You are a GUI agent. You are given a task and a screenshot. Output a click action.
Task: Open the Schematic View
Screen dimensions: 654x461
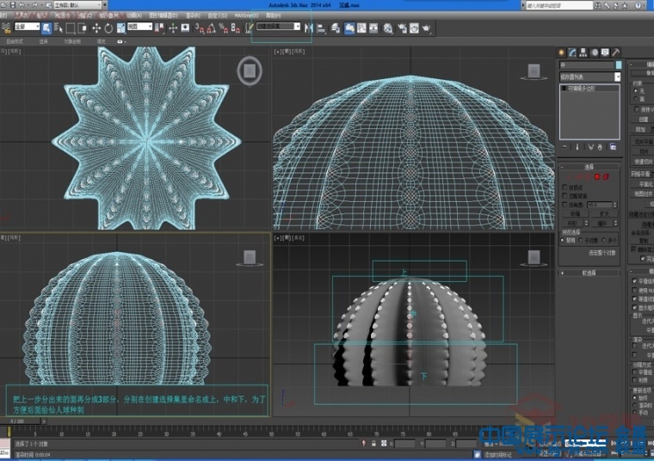(x=373, y=28)
